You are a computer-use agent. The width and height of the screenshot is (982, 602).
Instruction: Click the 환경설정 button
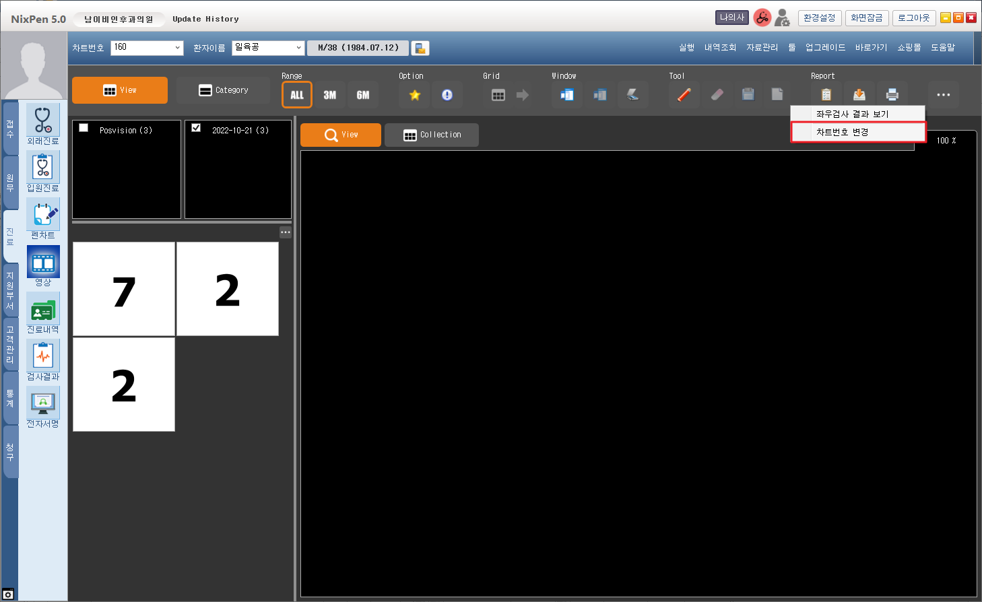click(x=819, y=18)
